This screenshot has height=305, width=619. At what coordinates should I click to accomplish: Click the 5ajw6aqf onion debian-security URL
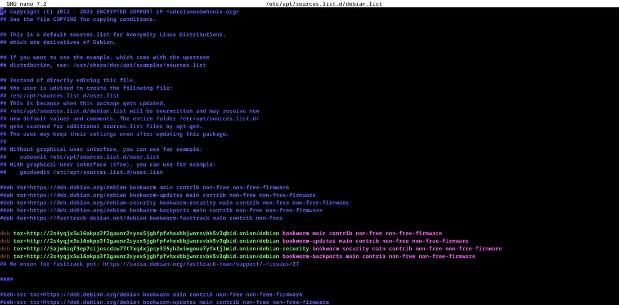161,249
